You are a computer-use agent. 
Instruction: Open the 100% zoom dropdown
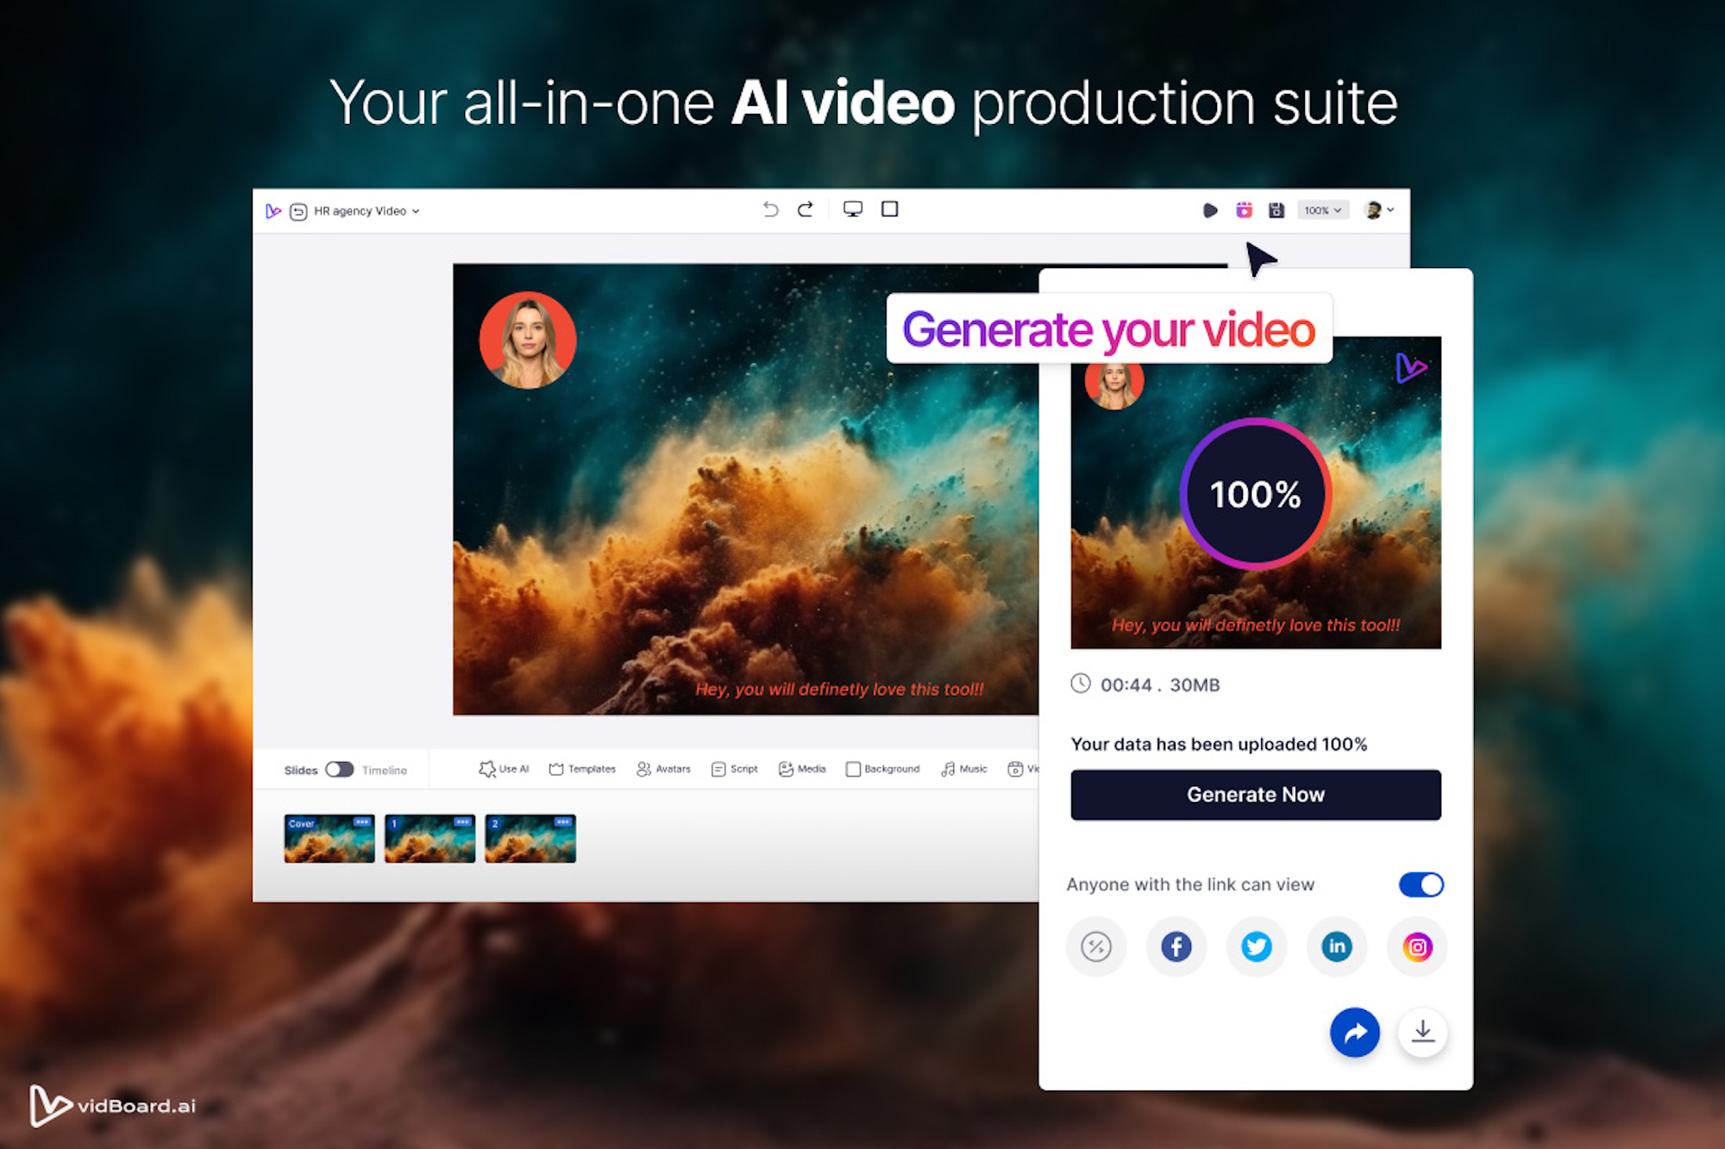1322,210
